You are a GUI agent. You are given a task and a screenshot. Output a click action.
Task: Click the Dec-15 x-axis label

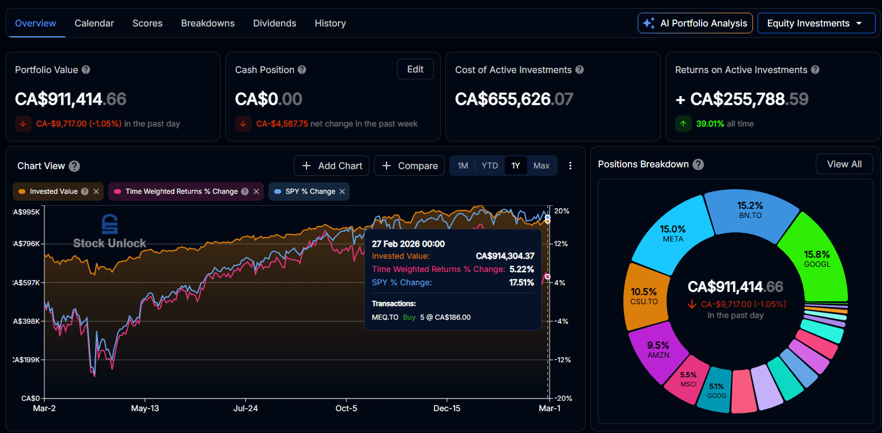click(446, 408)
